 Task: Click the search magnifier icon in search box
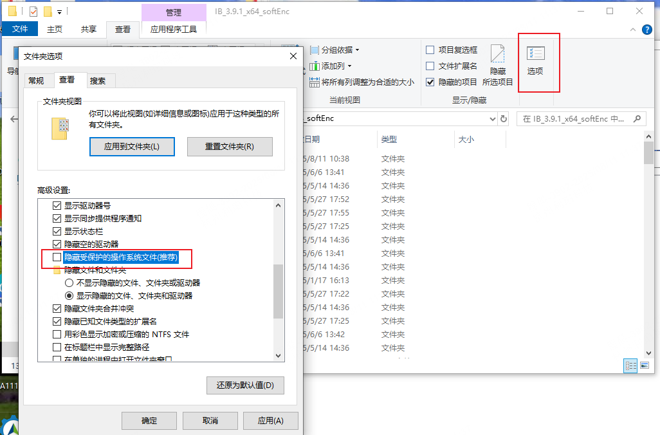(x=637, y=118)
